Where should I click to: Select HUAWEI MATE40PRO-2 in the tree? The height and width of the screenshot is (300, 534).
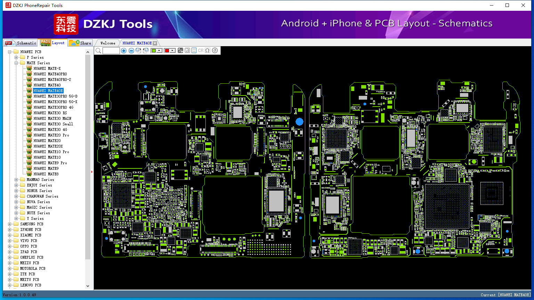pos(52,80)
